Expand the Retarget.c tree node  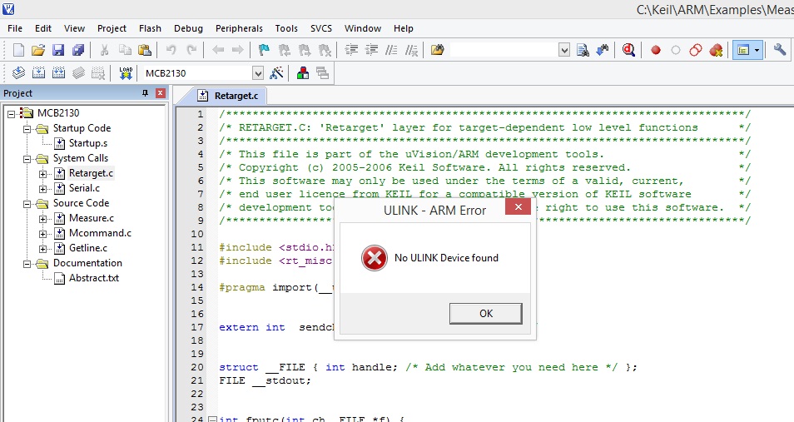[x=42, y=174]
